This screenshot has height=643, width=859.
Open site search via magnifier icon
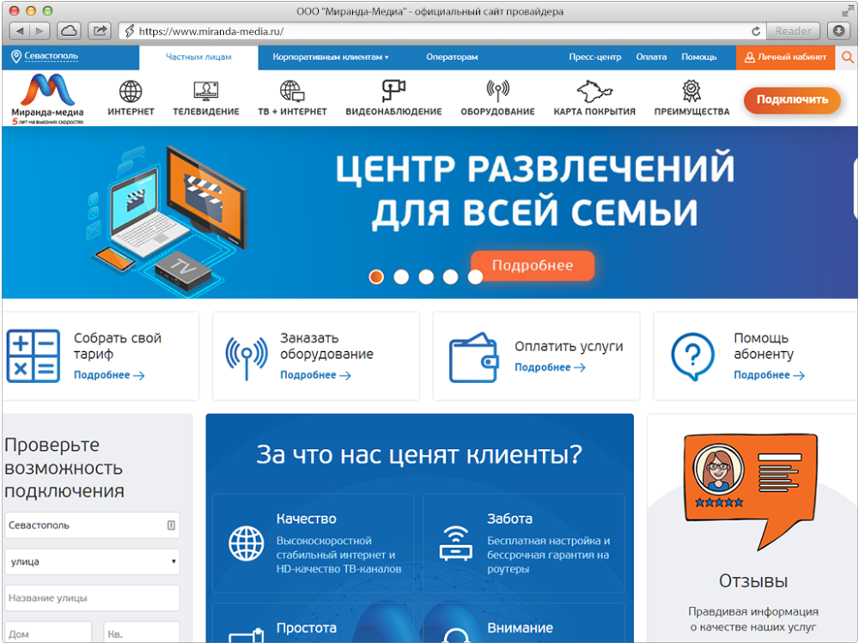[845, 57]
